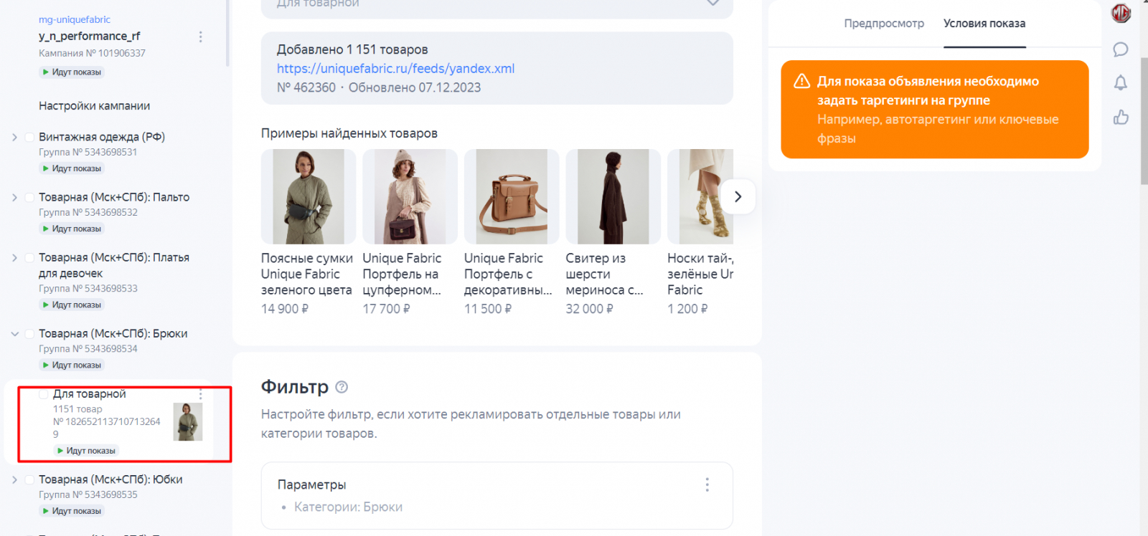Click the brown Портфель bag thumbnail
1148x536 pixels.
point(511,196)
